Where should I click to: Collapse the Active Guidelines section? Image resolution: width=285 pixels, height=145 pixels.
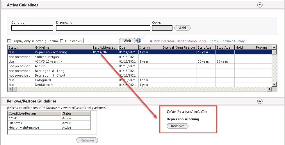tap(260, 5)
